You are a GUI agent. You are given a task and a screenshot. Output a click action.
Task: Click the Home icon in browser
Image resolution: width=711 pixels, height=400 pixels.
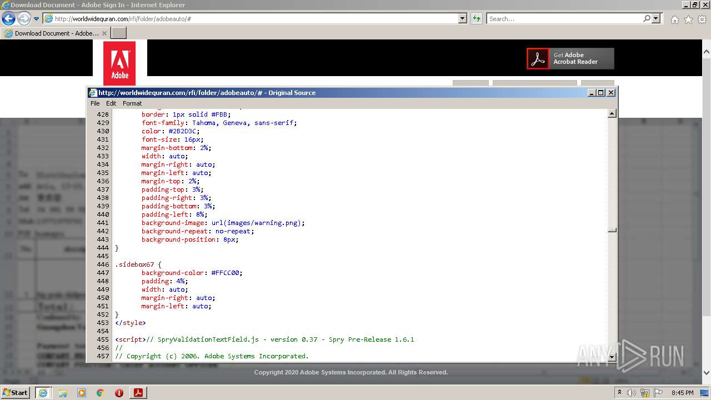674,19
